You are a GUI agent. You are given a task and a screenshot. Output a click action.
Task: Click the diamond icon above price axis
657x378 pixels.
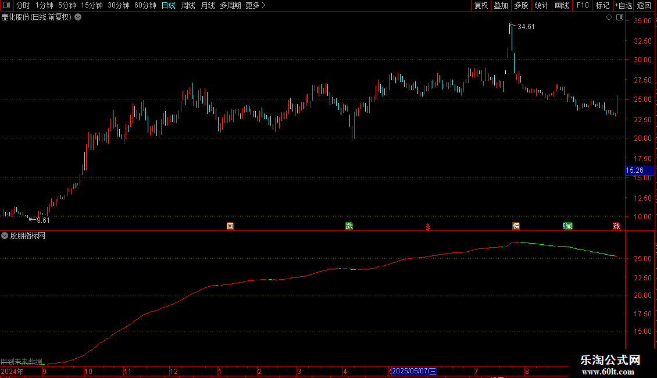609,17
